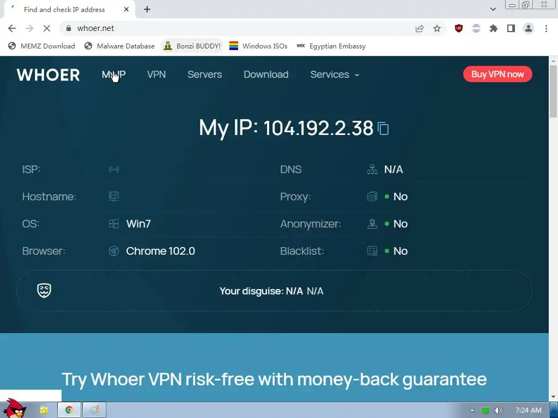This screenshot has width=558, height=418.
Task: Click the Buy VPN now button
Action: (498, 74)
